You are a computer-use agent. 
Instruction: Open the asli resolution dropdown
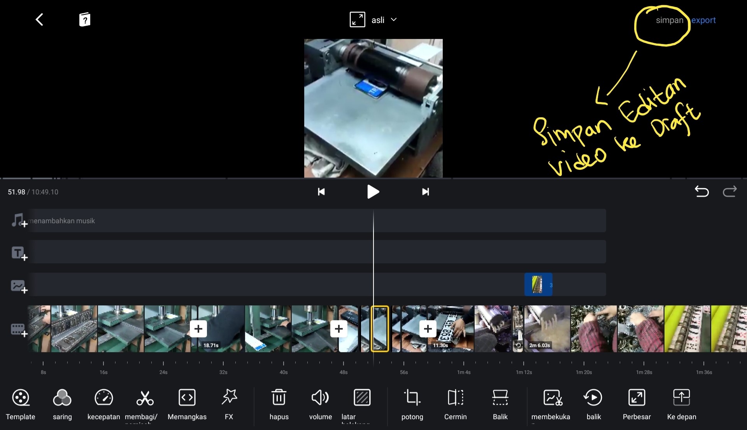(x=383, y=19)
